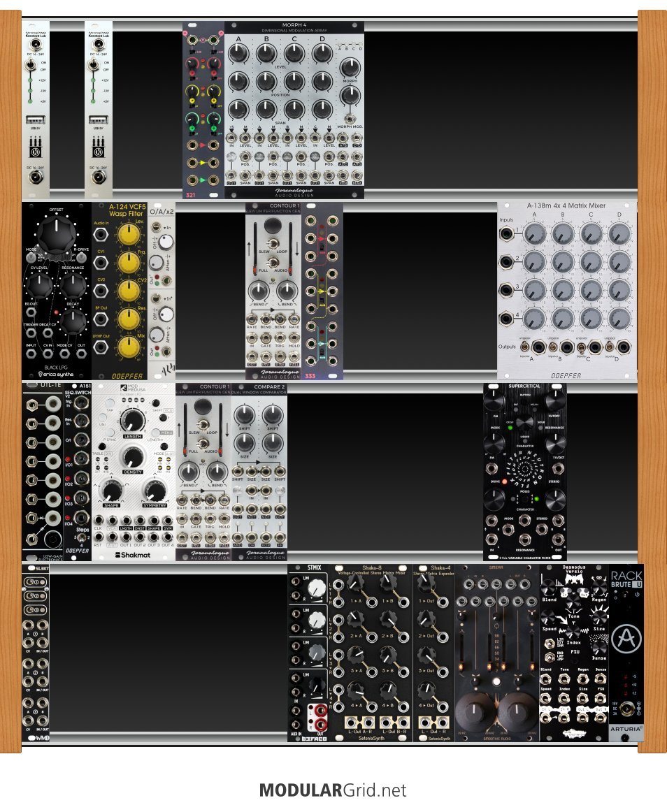The image size is (667, 805).
Task: Flip SLEW/LOOP switch on third-row Contour 1
Action: click(202, 425)
